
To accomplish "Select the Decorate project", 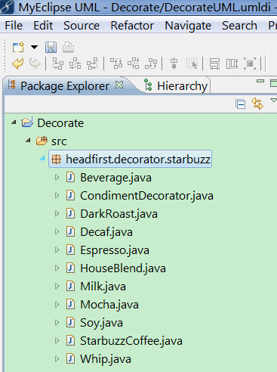I will pos(60,123).
